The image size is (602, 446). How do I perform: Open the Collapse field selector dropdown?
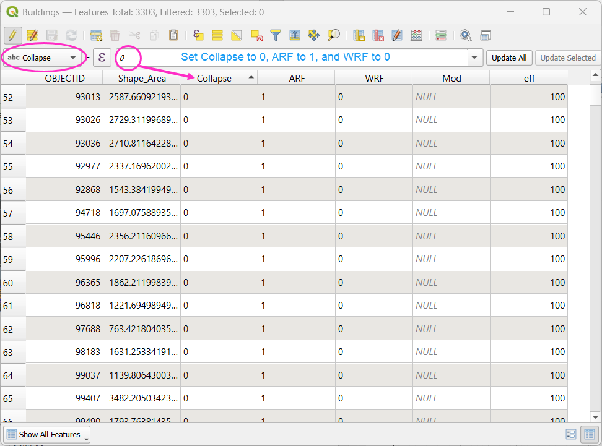43,58
